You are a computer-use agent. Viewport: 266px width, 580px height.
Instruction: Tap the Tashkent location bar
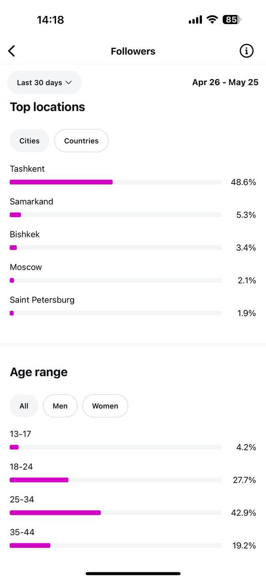point(116,182)
